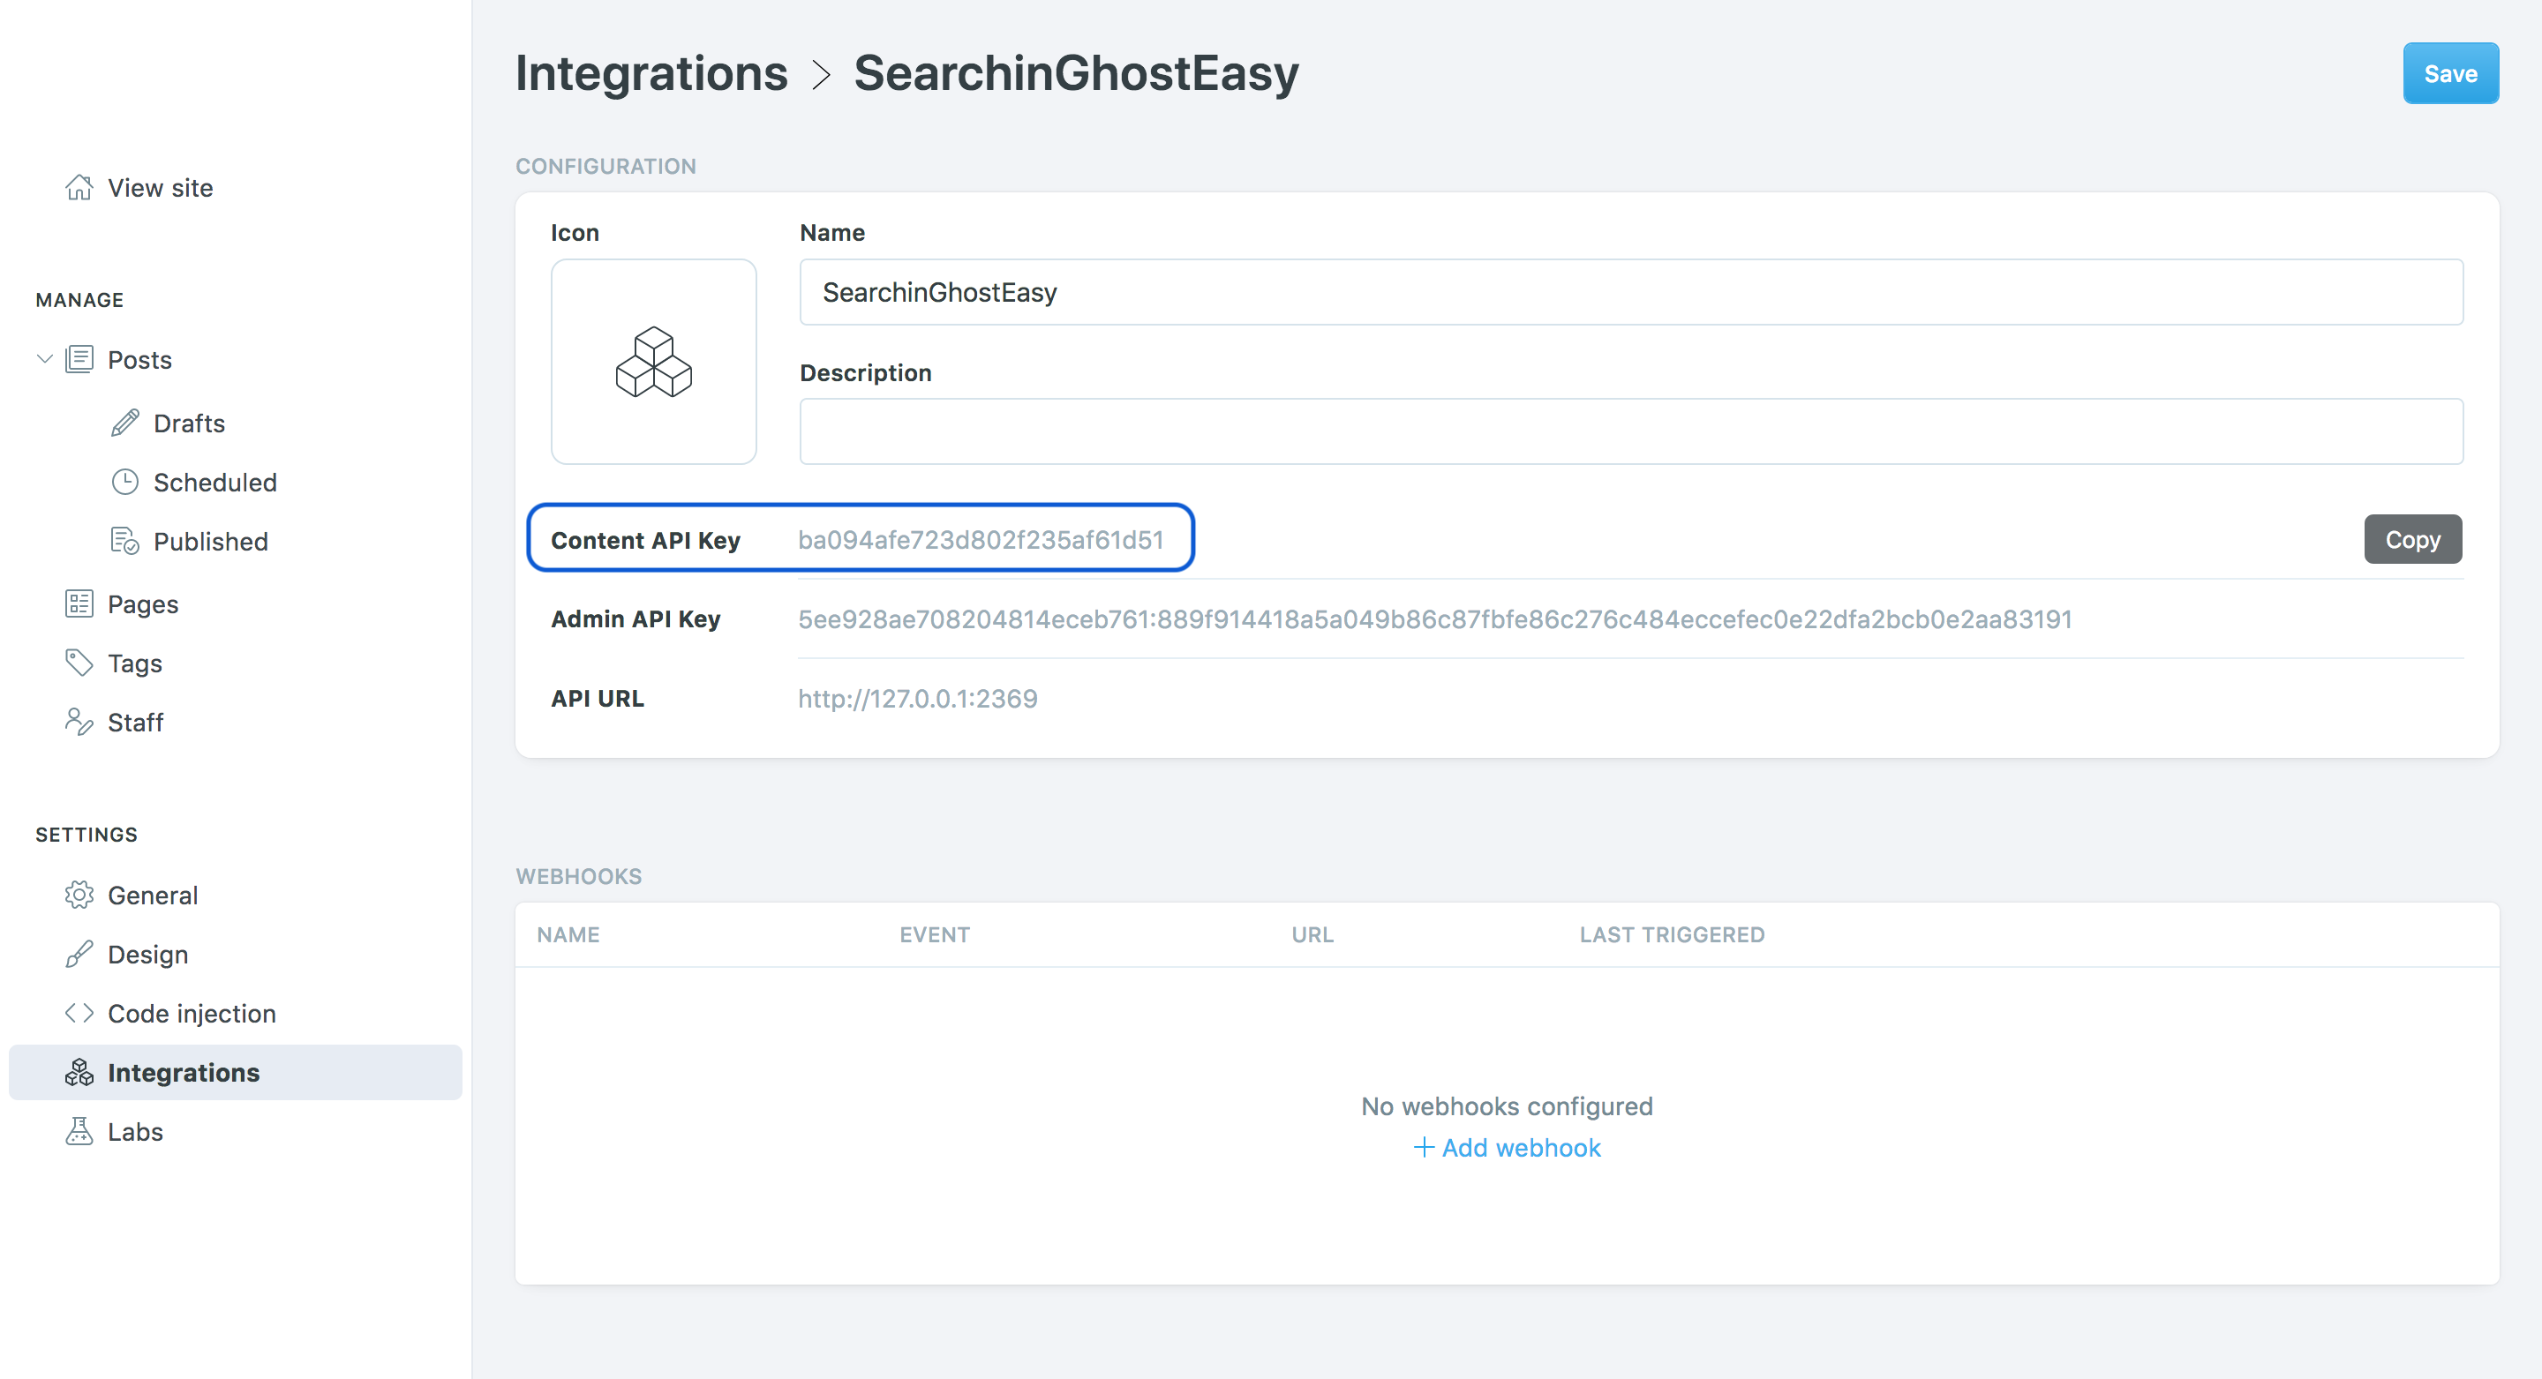Open the Staff section icon
This screenshot has height=1379, width=2542.
coord(79,722)
